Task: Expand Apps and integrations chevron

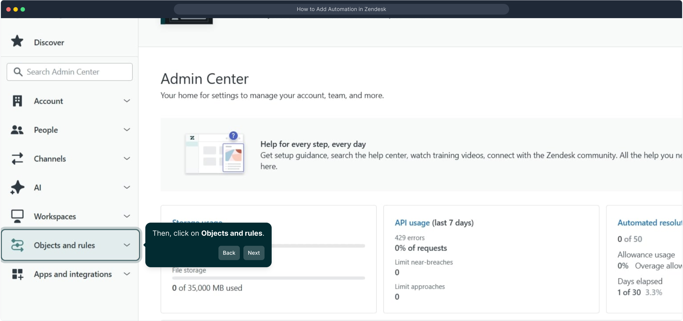Action: tap(127, 274)
